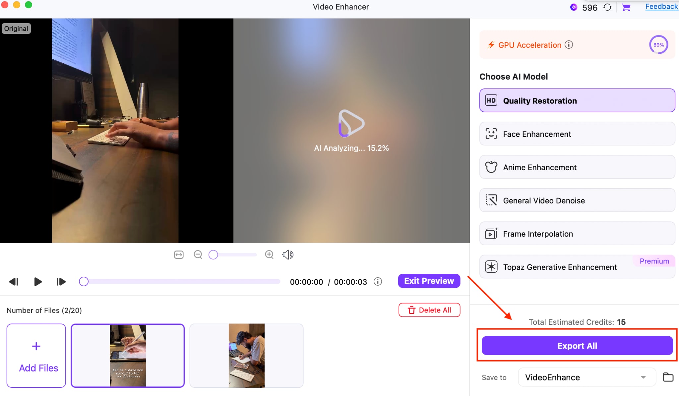Play the video preview
Screen dimensions: 679x396
[x=38, y=282]
